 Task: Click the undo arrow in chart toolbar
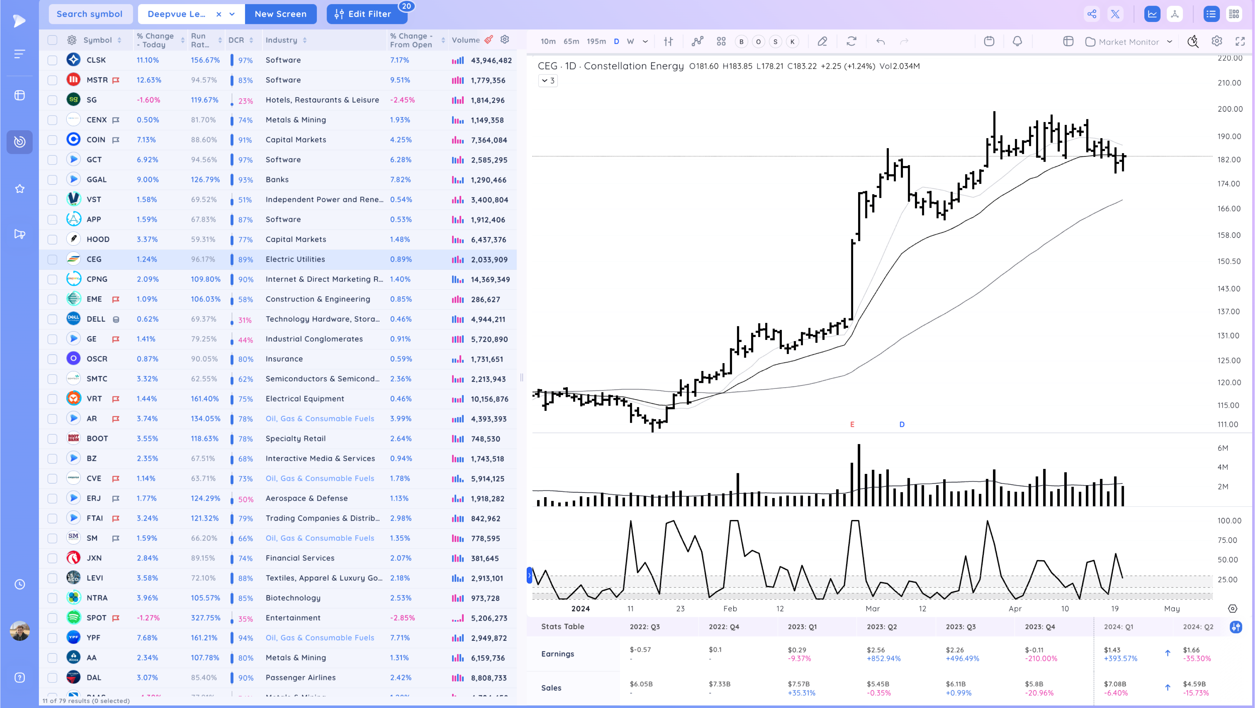[x=880, y=41]
